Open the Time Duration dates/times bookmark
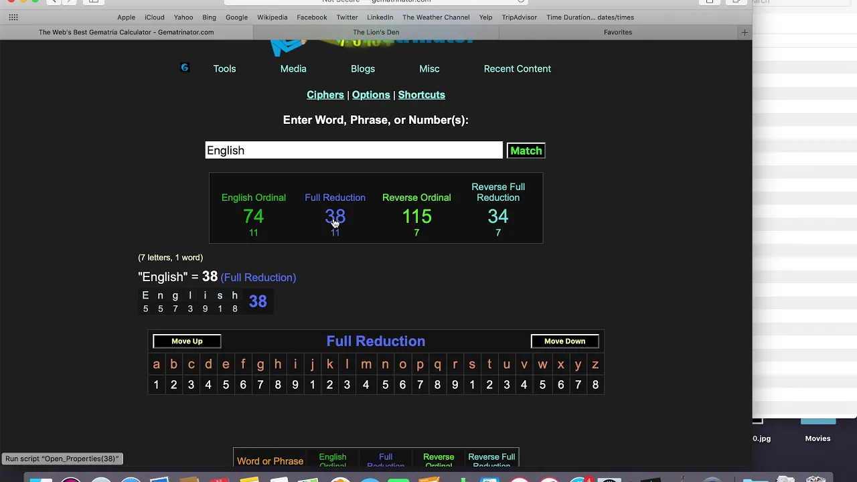The width and height of the screenshot is (857, 482). [590, 17]
